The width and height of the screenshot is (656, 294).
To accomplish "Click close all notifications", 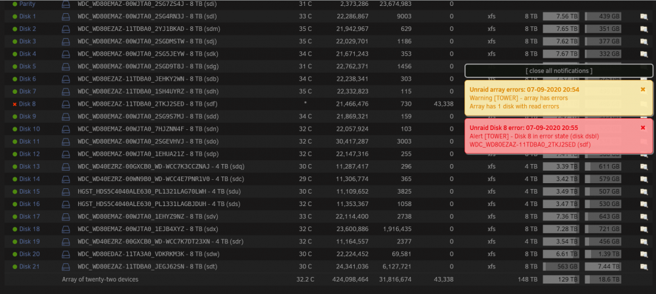I will click(x=559, y=71).
